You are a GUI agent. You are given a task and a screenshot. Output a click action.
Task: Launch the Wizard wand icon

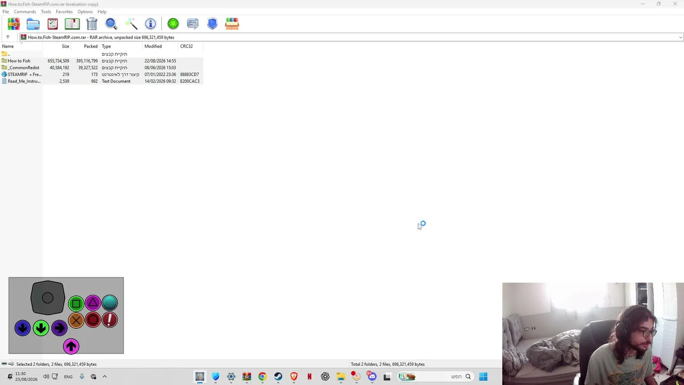131,24
